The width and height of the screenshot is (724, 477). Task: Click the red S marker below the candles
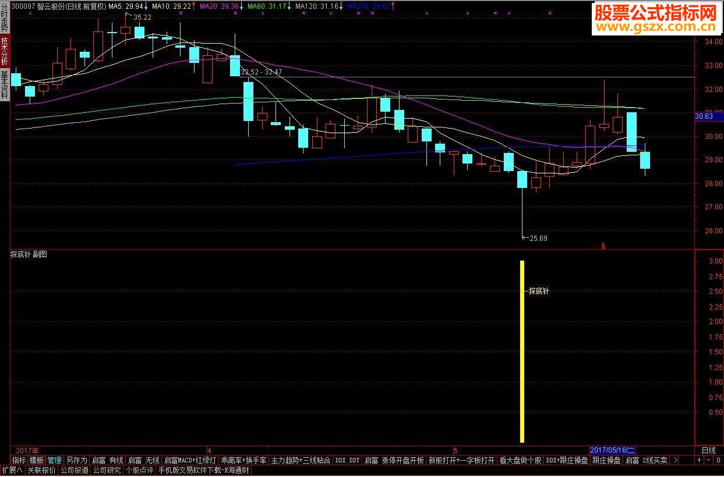(x=603, y=245)
